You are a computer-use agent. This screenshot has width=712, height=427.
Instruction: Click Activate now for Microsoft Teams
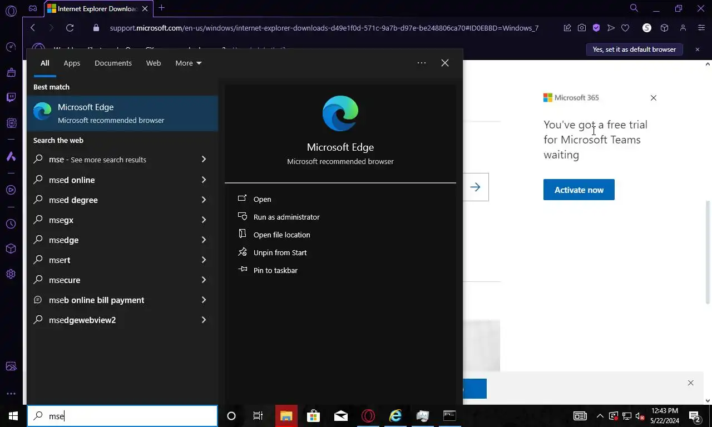coord(578,190)
